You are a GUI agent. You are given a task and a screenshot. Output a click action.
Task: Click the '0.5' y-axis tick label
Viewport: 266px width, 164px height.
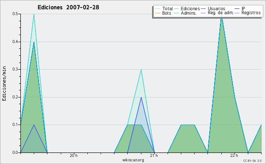[15, 14]
